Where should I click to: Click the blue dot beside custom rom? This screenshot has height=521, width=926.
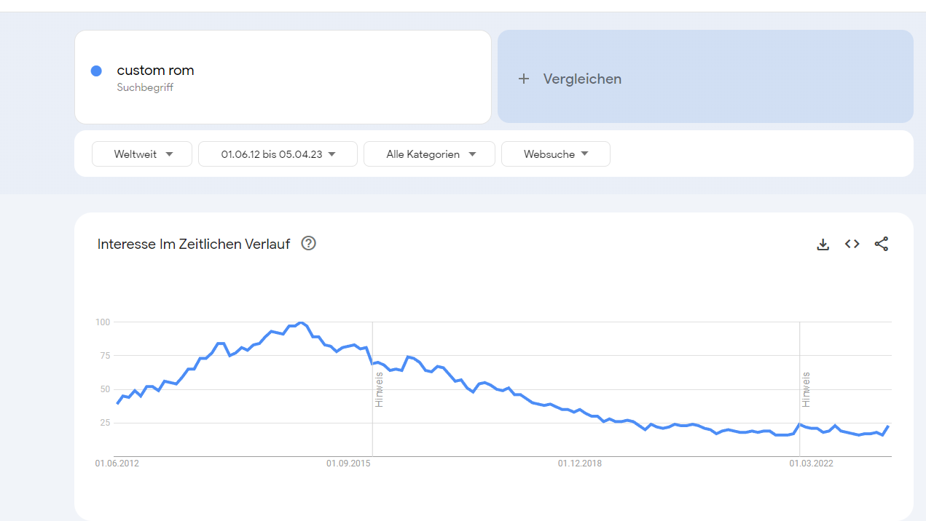96,71
